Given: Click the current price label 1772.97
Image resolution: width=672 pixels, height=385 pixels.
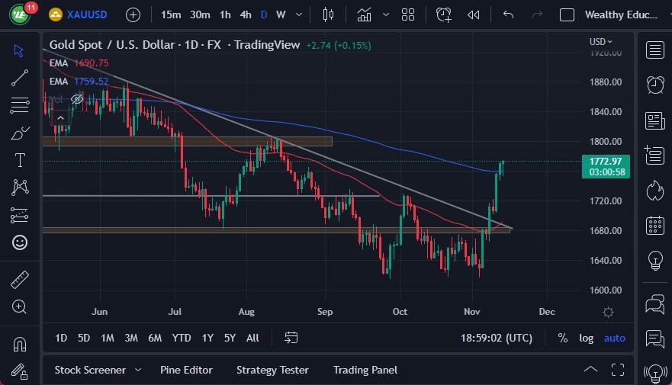Looking at the screenshot, I should click(x=606, y=161).
